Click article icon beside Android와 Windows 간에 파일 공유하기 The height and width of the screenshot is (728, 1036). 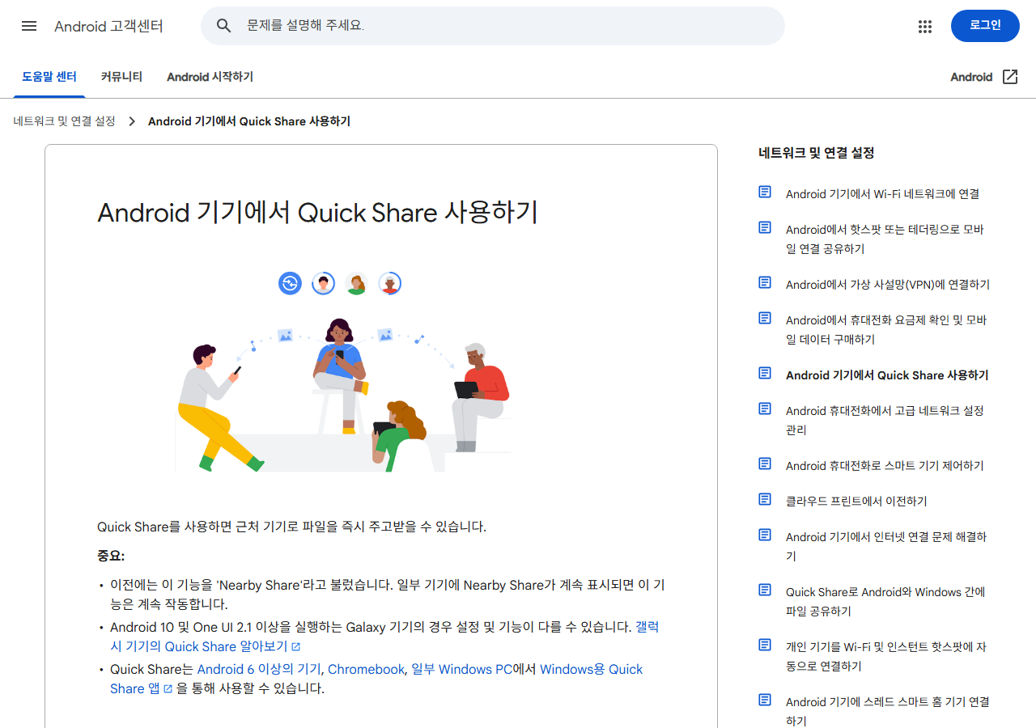[x=765, y=590]
